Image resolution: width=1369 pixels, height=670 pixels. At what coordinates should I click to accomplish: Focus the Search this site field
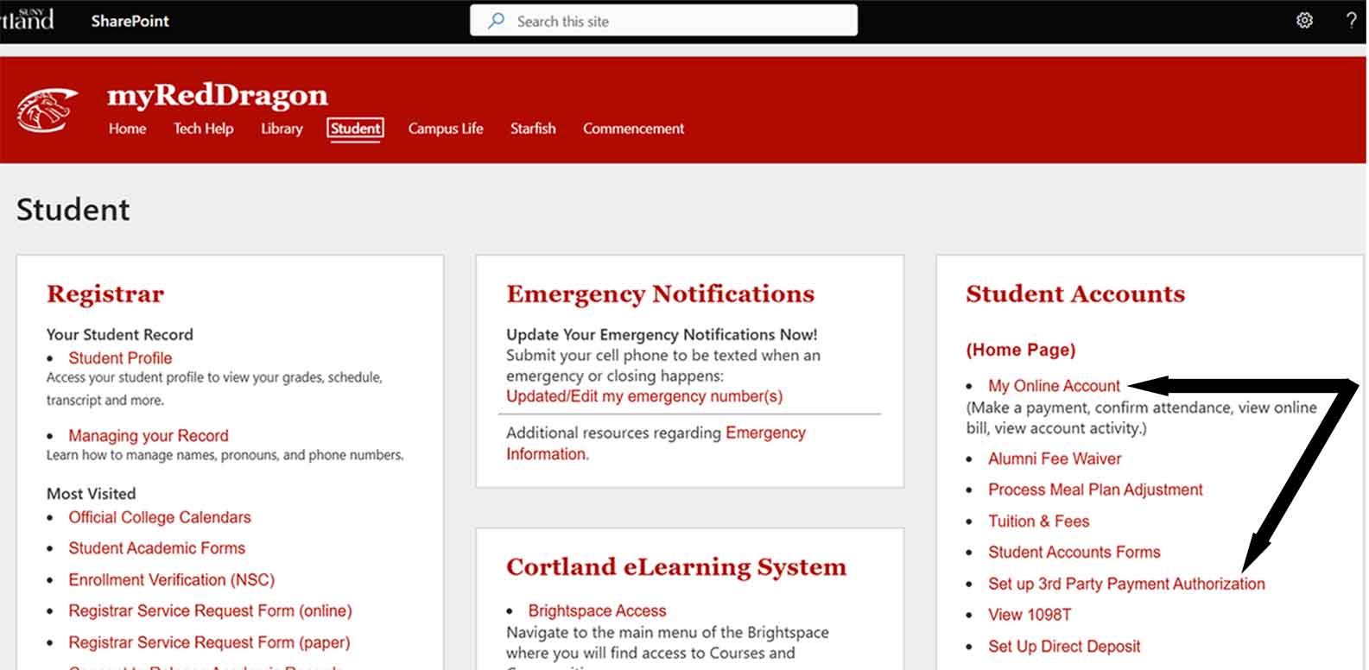[x=663, y=21]
